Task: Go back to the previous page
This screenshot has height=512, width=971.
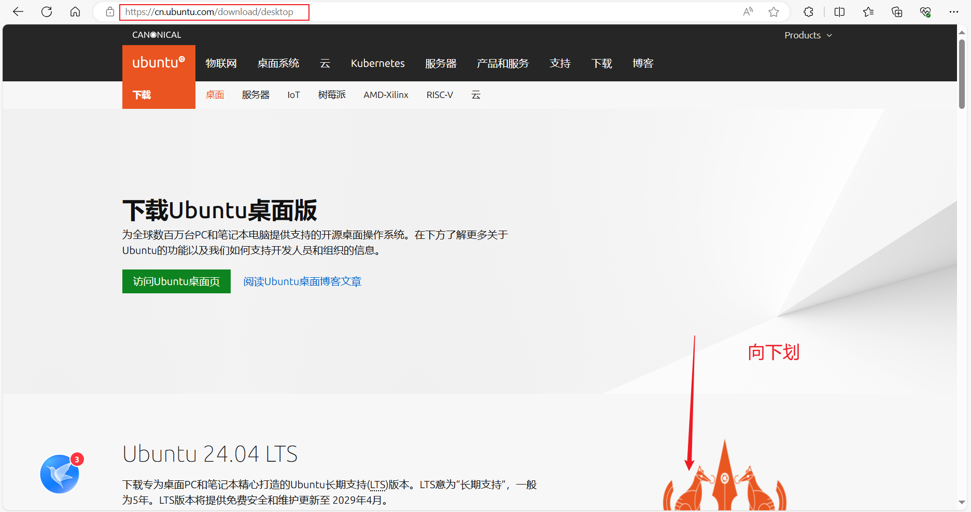Action: (18, 12)
